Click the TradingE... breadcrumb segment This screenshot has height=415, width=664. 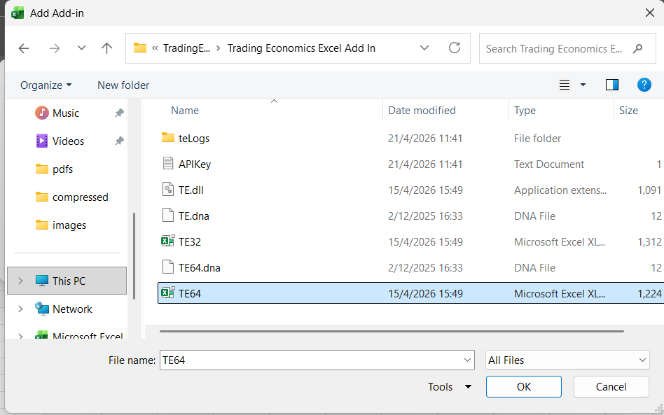tap(186, 48)
